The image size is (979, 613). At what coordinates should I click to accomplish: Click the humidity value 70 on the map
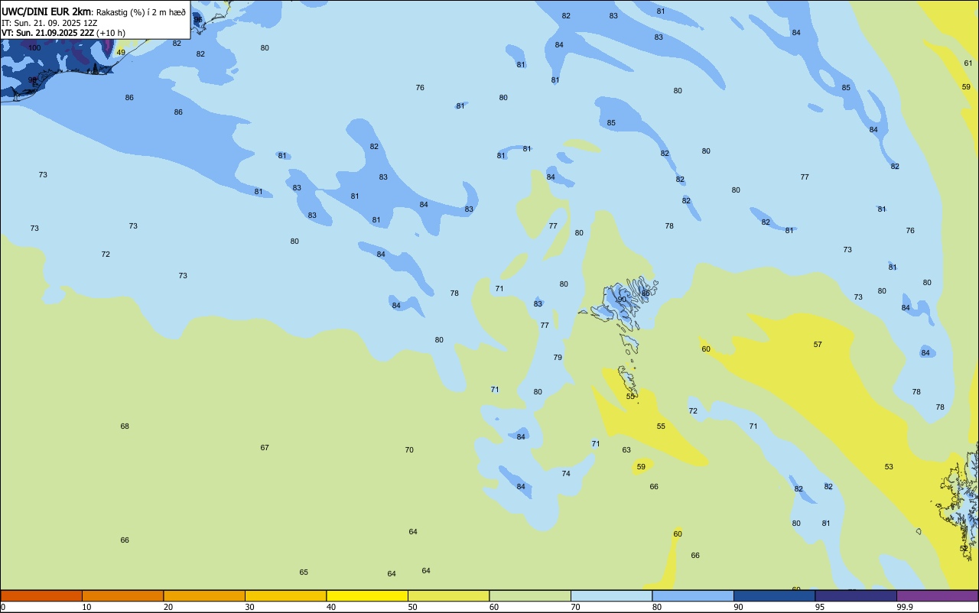pos(409,449)
